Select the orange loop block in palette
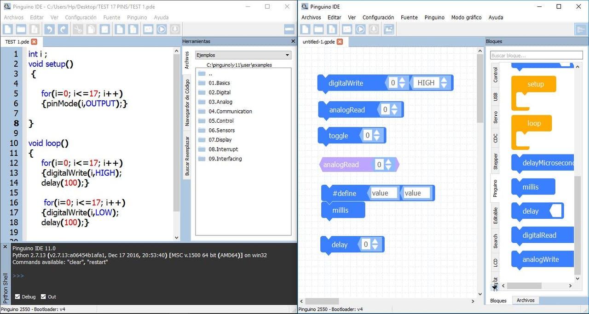 [x=531, y=132]
